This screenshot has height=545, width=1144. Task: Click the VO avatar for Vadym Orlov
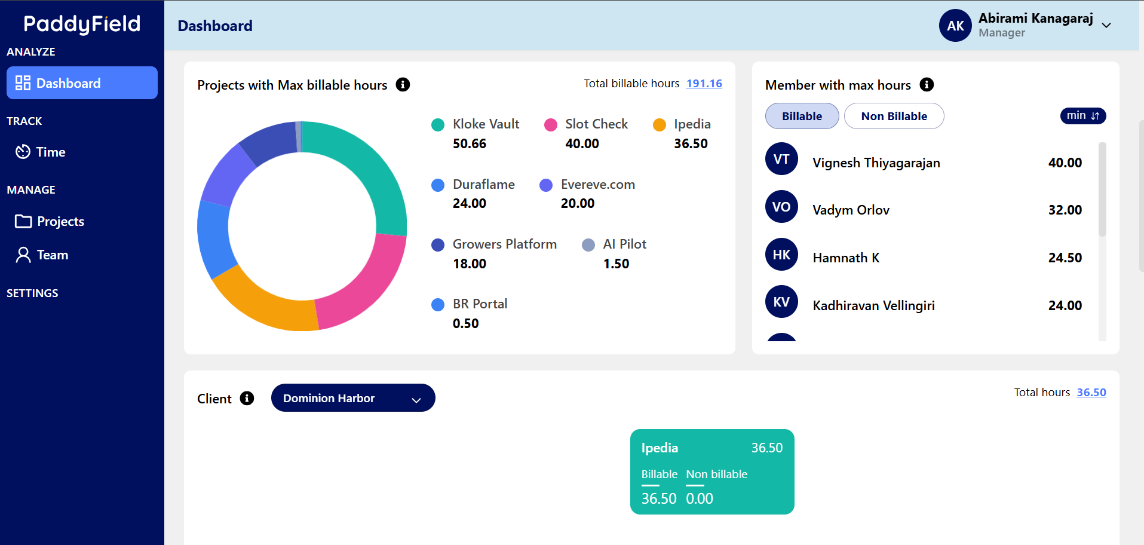point(781,207)
